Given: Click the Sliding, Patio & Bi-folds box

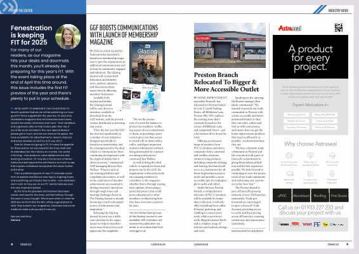Looking at the screenshot, I should [x=325, y=114].
